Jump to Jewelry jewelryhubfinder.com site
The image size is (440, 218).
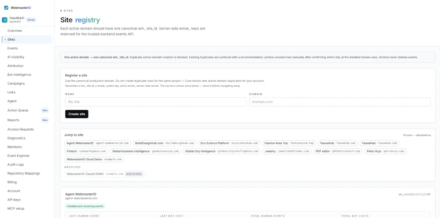287,151
